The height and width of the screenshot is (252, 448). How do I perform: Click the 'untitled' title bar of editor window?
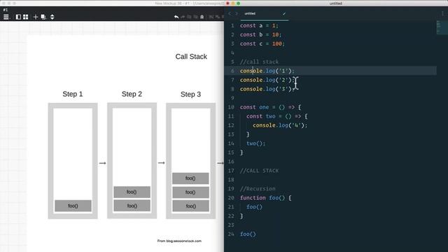pyautogui.click(x=336, y=3)
